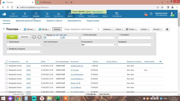The height and width of the screenshot is (101, 180).
Task: Open the Товары section icon
Action: (x=47, y=14)
